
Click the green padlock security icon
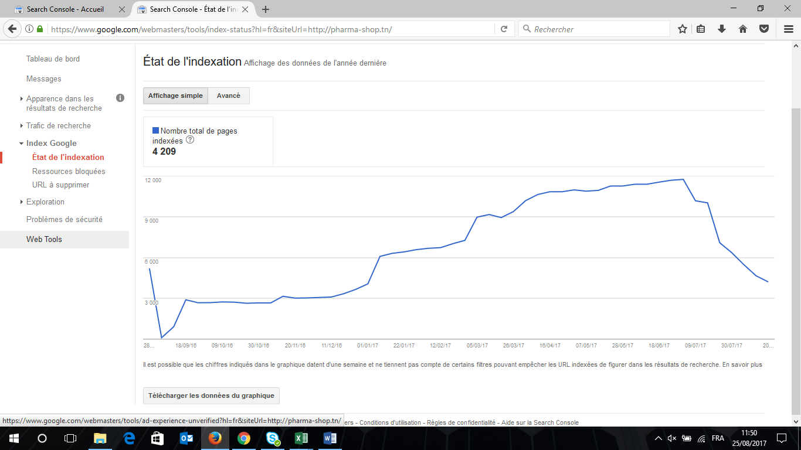point(40,29)
